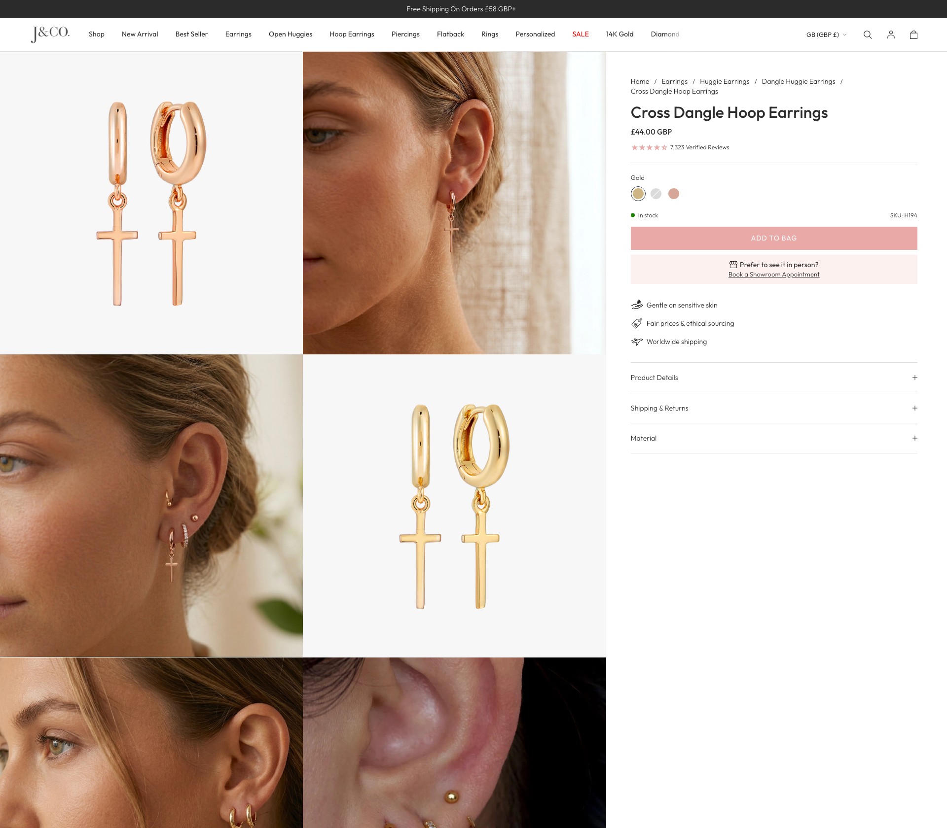The height and width of the screenshot is (828, 947).
Task: Click Prefer to see it in person text
Action: (x=779, y=265)
